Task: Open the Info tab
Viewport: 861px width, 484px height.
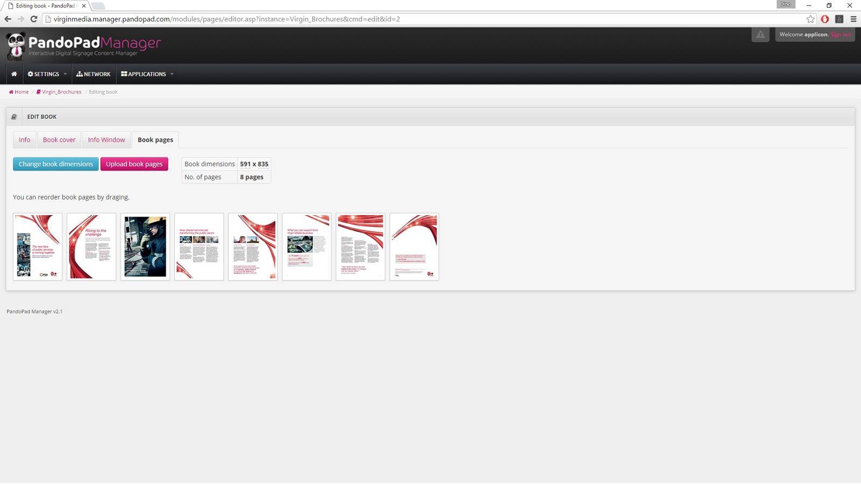Action: [24, 140]
